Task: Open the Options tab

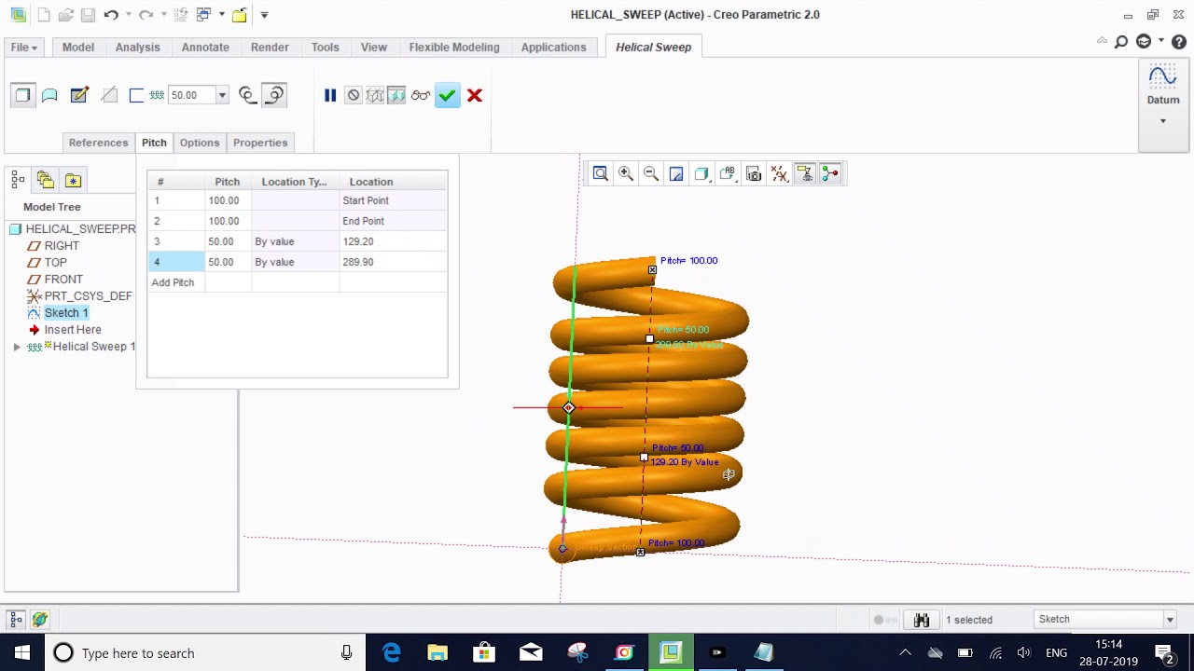Action: (200, 143)
